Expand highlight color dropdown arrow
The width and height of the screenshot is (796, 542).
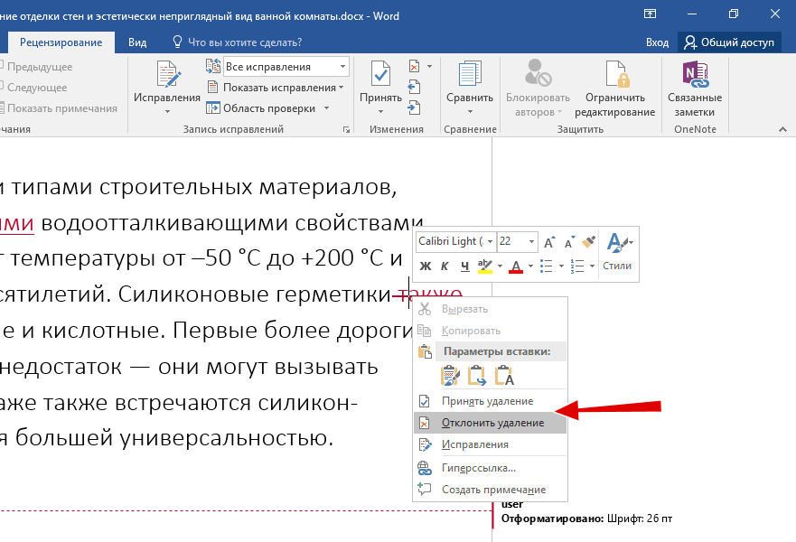[x=500, y=266]
